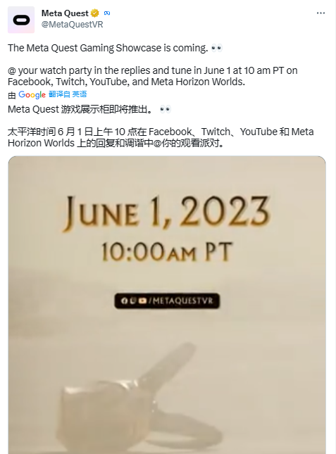The height and width of the screenshot is (454, 336).
Task: Click the Facebook icon in the video badge
Action: pos(124,301)
